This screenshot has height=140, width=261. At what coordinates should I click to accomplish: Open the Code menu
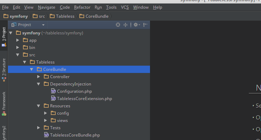(x=65, y=7)
